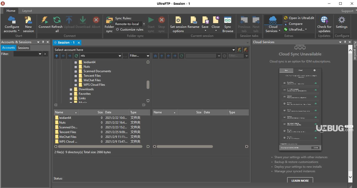Click the filter apply arrow button
Viewport: 357px width, 188px height.
(x=45, y=54)
